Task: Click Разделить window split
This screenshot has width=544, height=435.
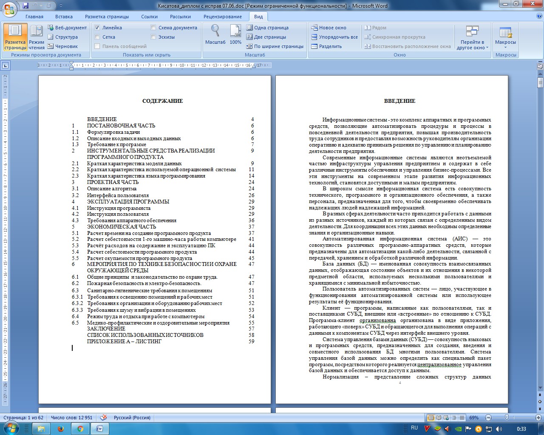Action: (326, 46)
